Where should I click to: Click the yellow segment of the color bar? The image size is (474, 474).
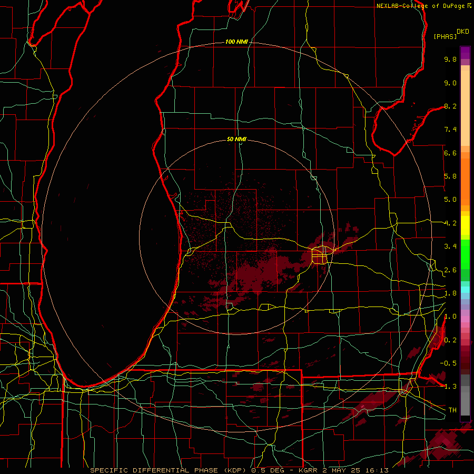[x=465, y=225]
